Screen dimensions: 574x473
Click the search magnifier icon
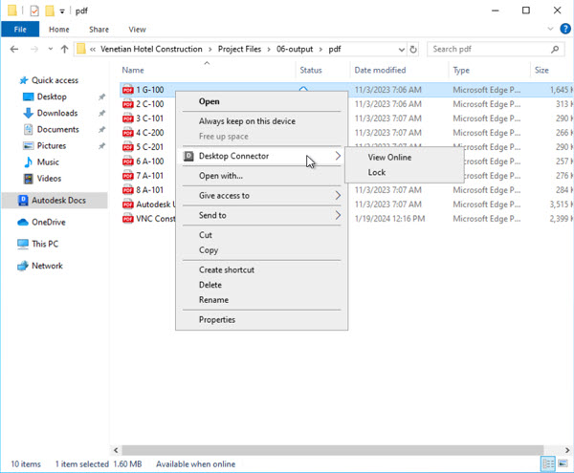(x=555, y=49)
